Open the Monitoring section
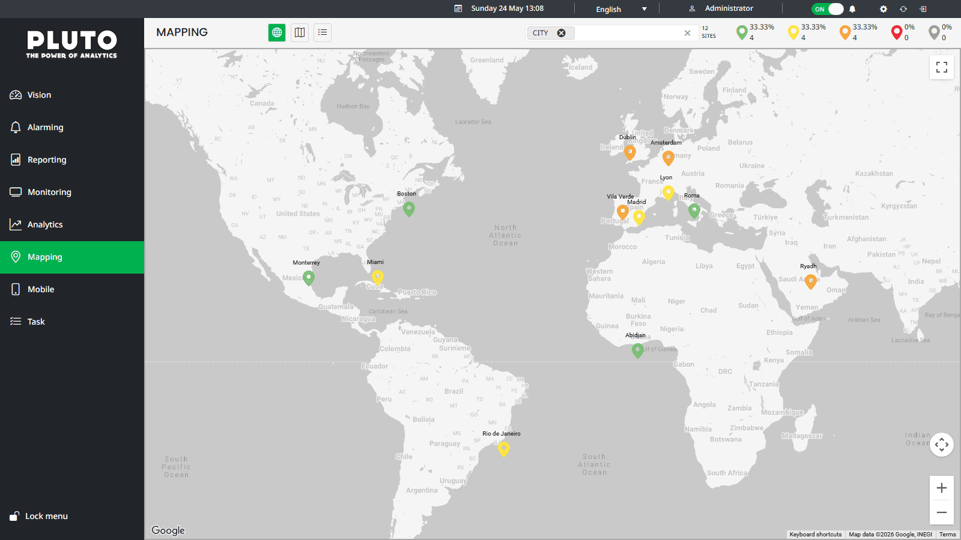Image resolution: width=961 pixels, height=540 pixels. click(72, 192)
